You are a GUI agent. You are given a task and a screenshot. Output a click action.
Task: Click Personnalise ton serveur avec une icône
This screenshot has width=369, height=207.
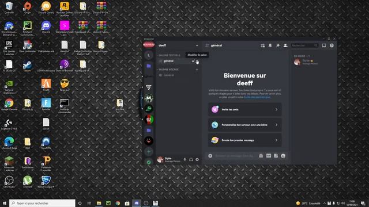click(x=244, y=125)
